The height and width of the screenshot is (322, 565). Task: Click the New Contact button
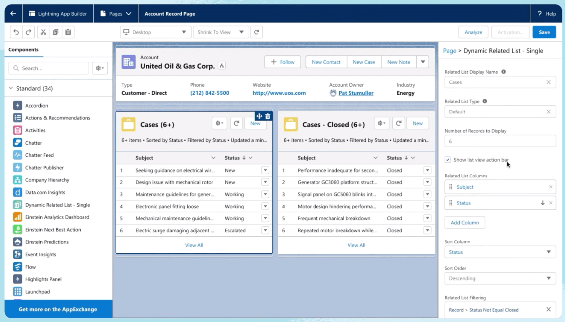[x=326, y=62]
